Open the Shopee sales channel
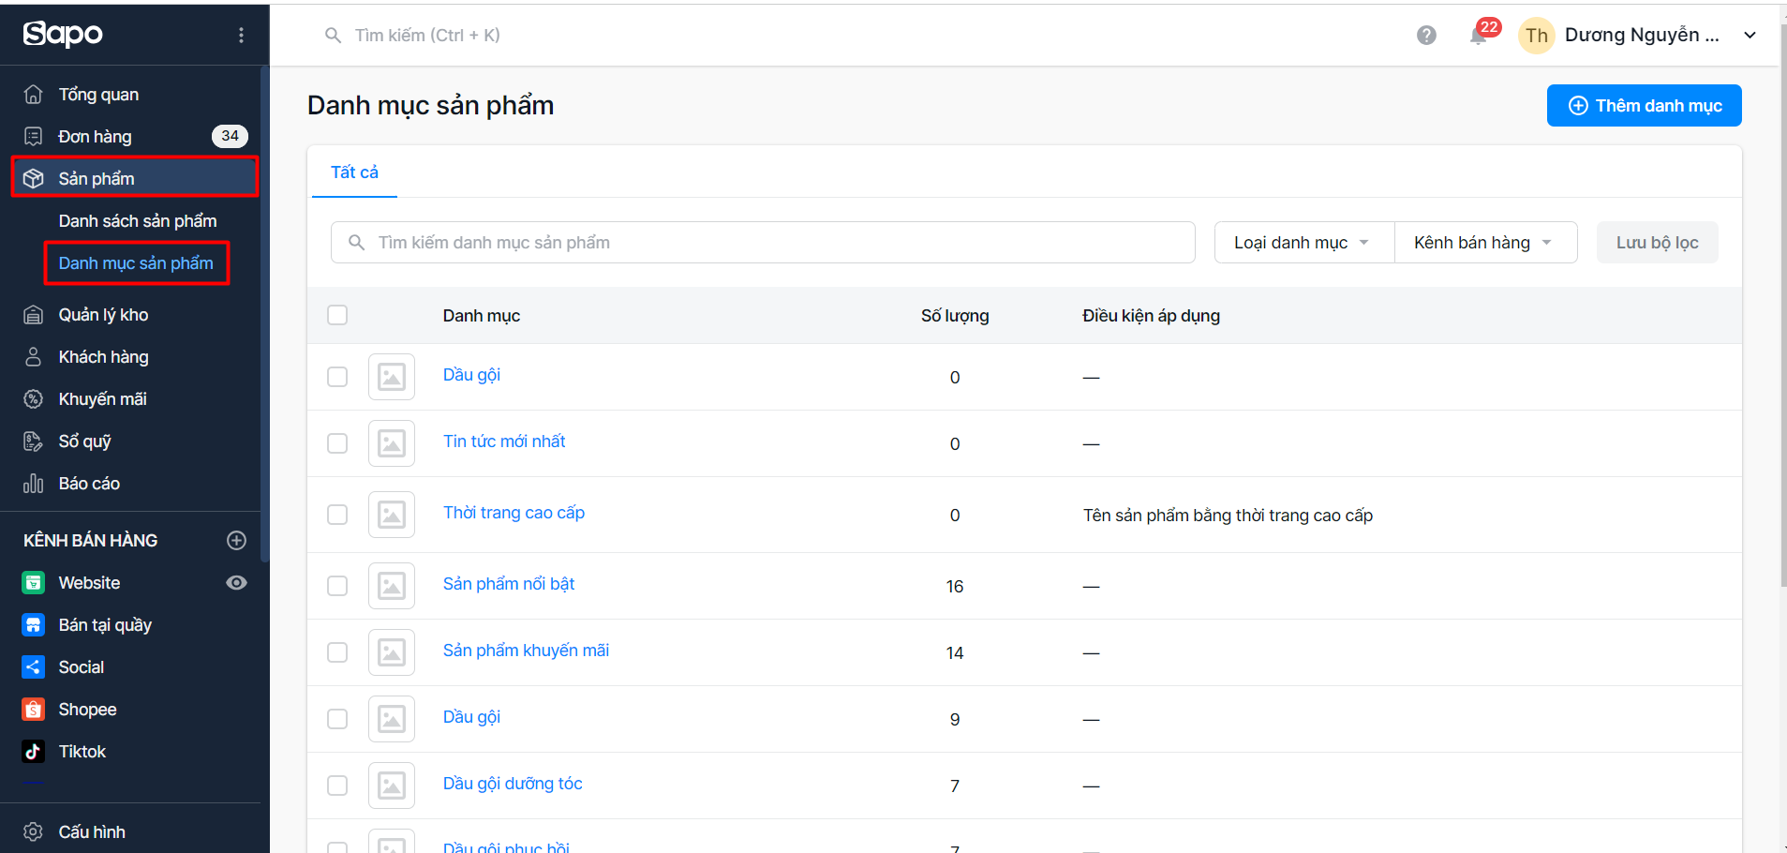 click(87, 710)
